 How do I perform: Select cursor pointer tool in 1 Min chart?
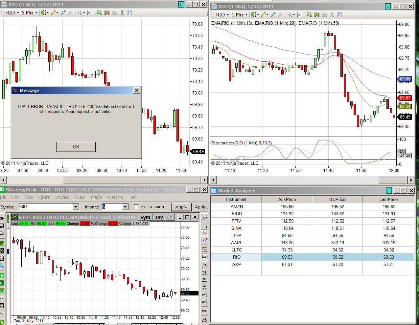point(291,14)
